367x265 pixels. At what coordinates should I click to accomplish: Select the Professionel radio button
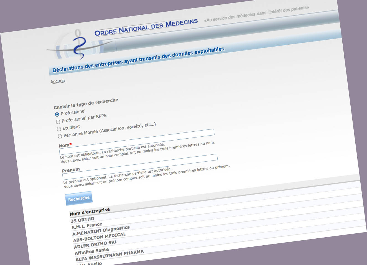(x=57, y=114)
